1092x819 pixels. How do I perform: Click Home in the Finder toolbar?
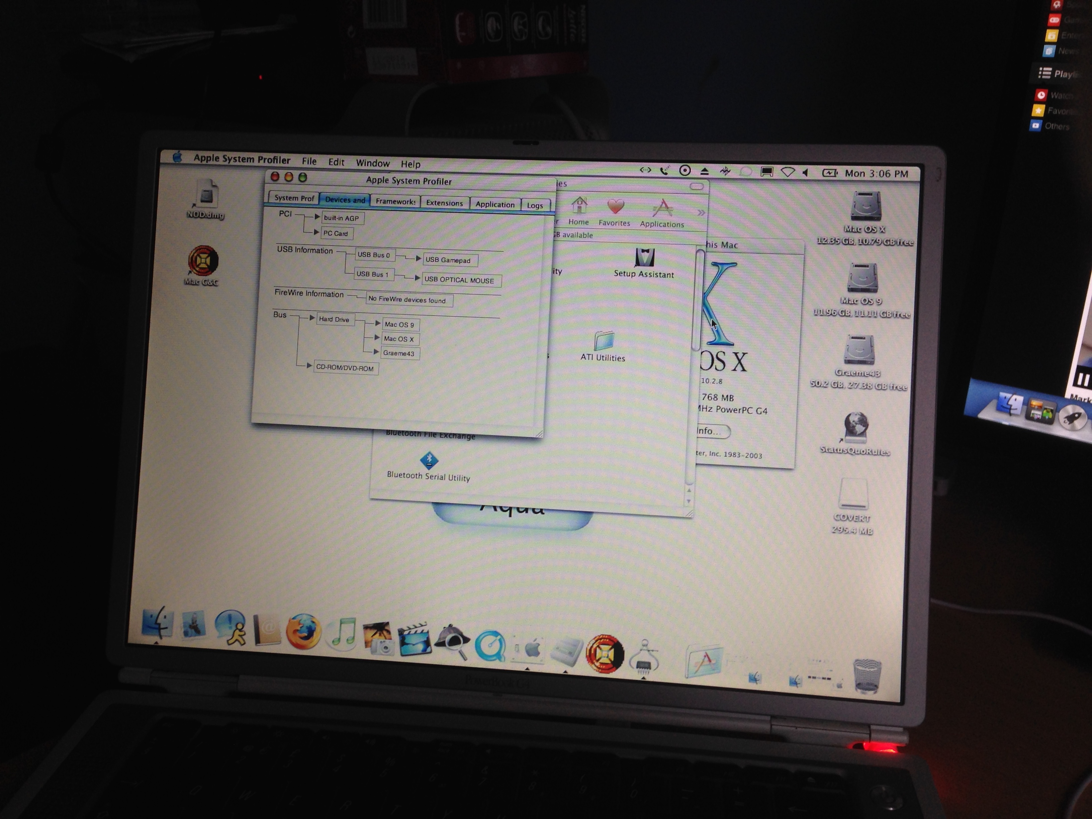click(x=578, y=211)
